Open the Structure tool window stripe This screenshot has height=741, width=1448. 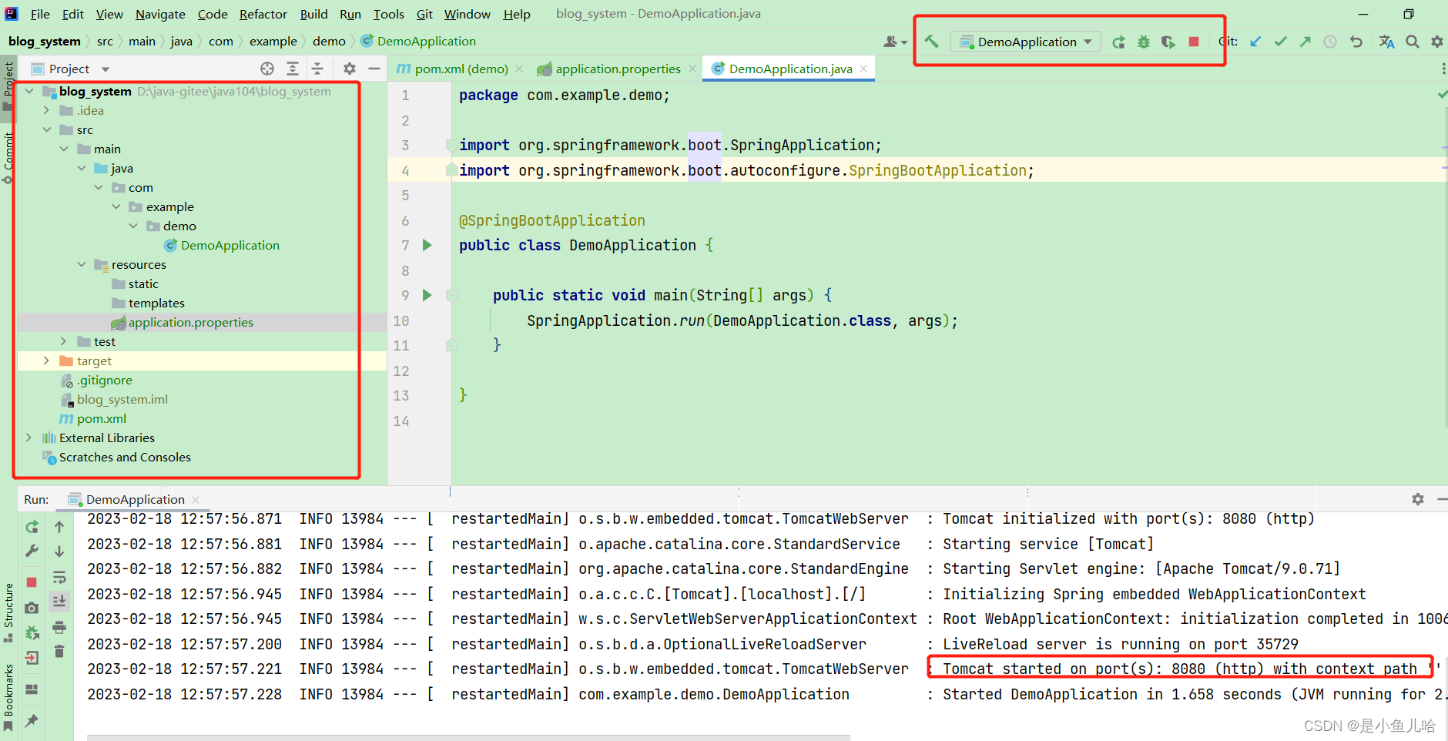pyautogui.click(x=8, y=612)
